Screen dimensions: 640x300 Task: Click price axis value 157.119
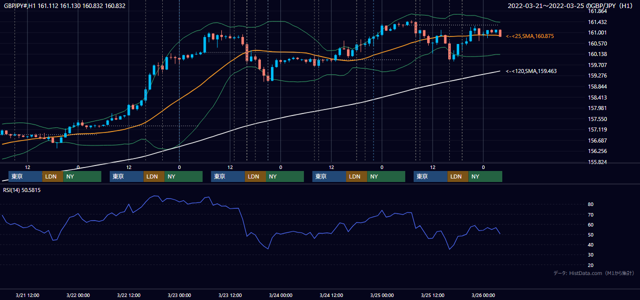(x=597, y=129)
